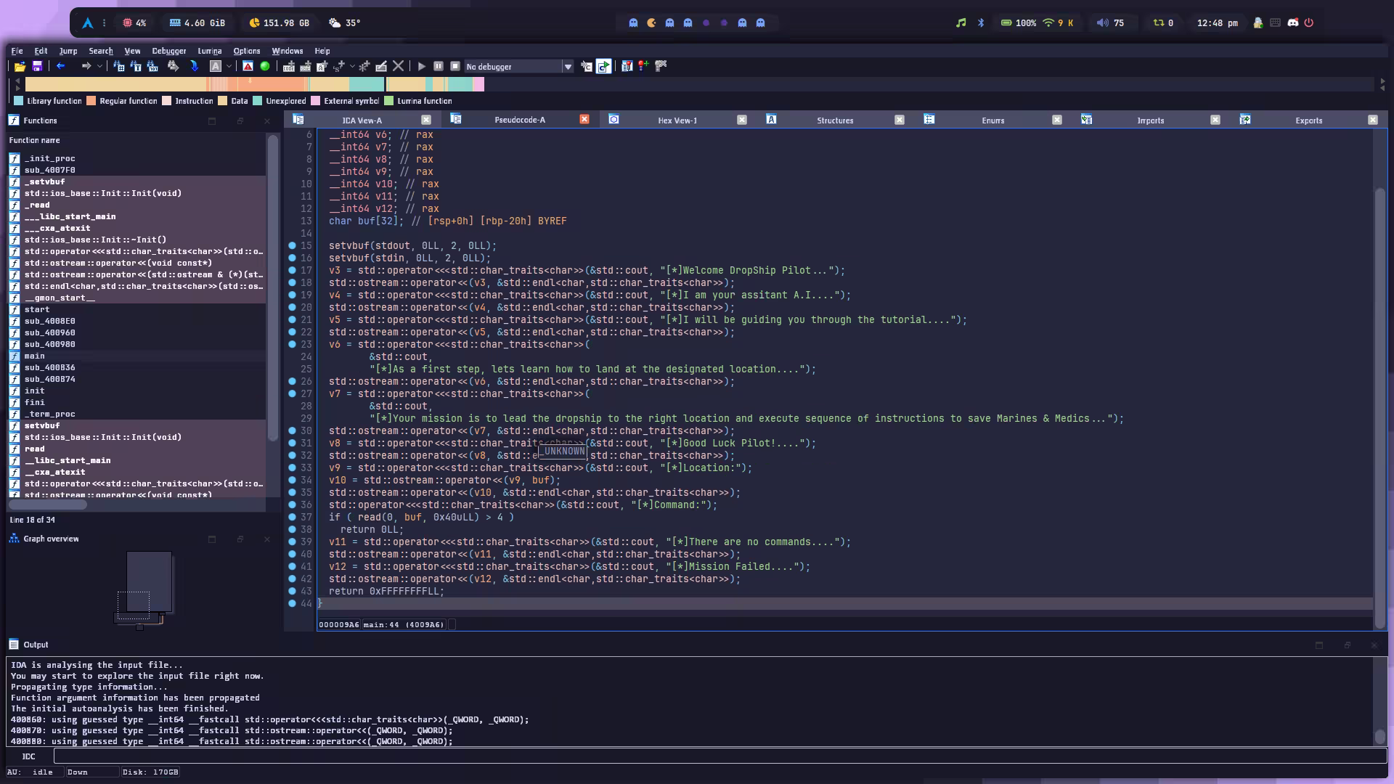
Task: Click the green circle analysis indicator
Action: (x=265, y=66)
